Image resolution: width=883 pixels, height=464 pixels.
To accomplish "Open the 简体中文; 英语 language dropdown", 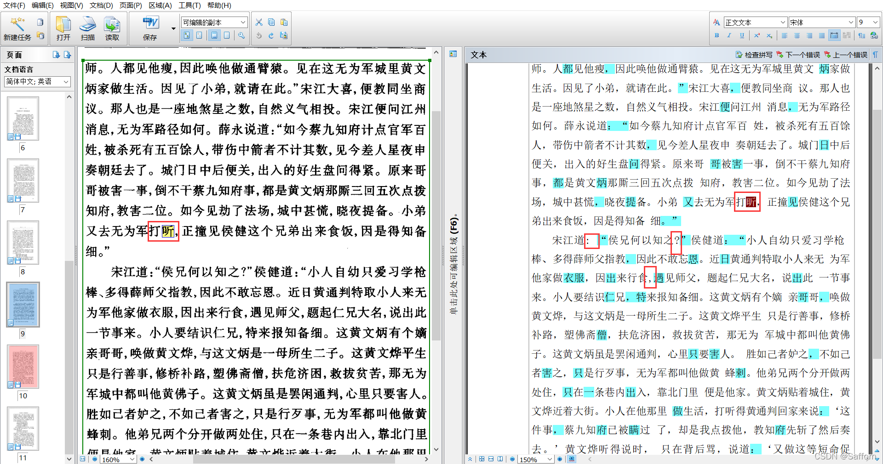I will pos(38,81).
